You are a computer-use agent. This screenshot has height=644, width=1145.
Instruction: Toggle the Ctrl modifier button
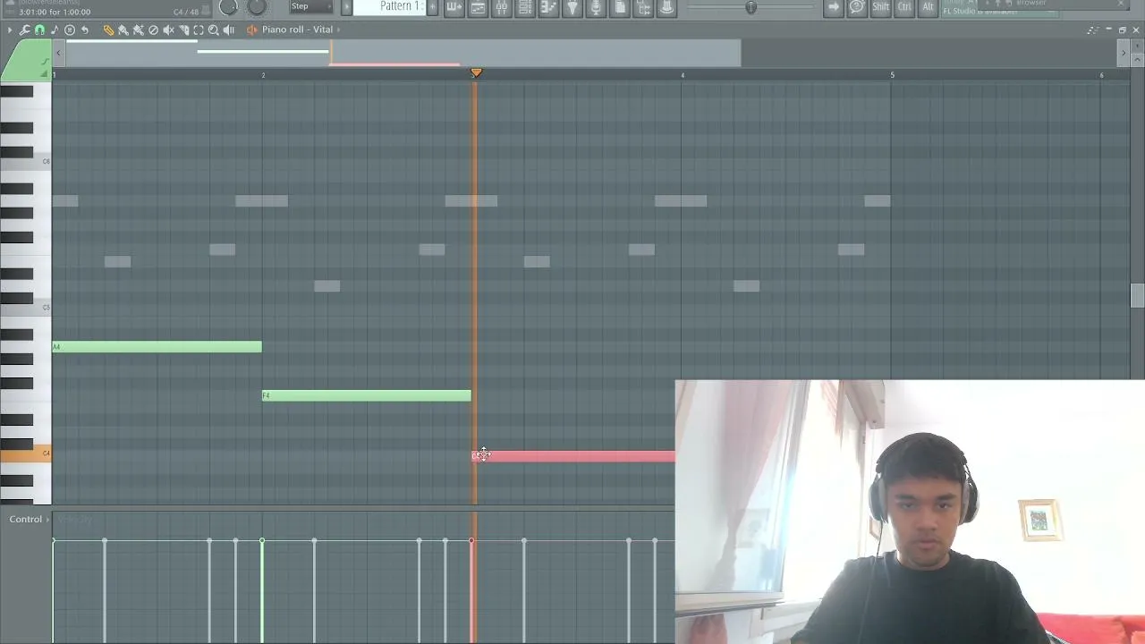pos(904,7)
